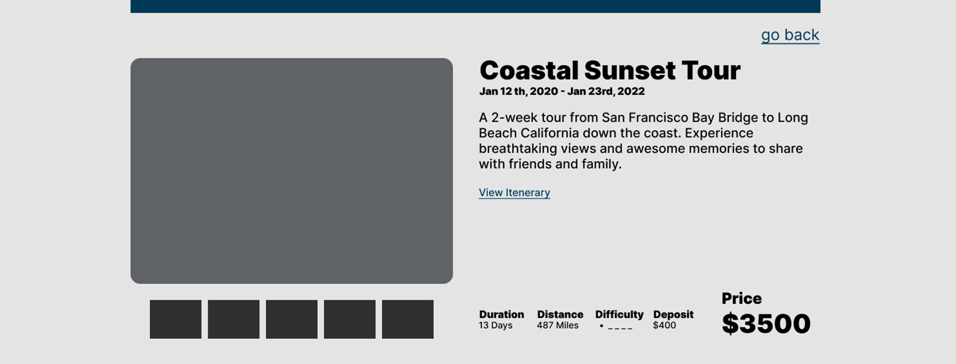Pick the middle gallery thumbnail
Image resolution: width=956 pixels, height=364 pixels.
(x=291, y=319)
